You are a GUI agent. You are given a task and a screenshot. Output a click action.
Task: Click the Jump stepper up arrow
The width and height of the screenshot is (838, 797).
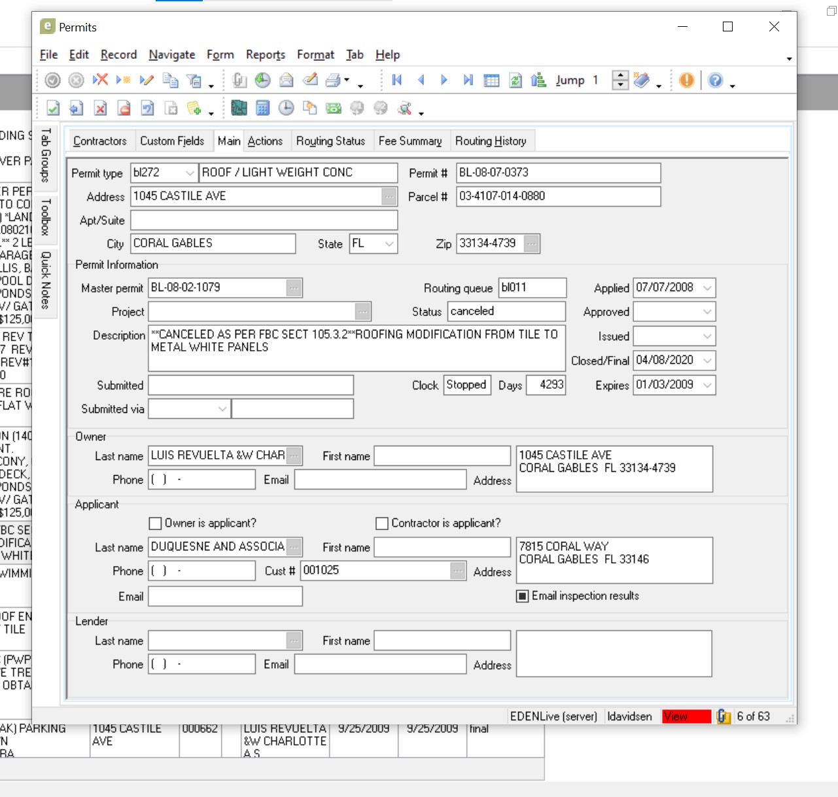(x=620, y=76)
